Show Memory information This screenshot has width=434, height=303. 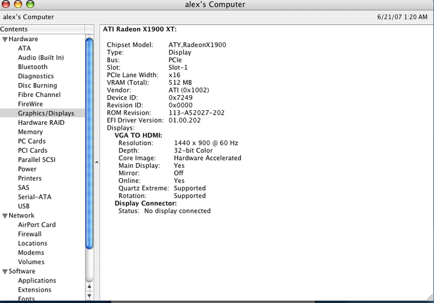coord(30,132)
